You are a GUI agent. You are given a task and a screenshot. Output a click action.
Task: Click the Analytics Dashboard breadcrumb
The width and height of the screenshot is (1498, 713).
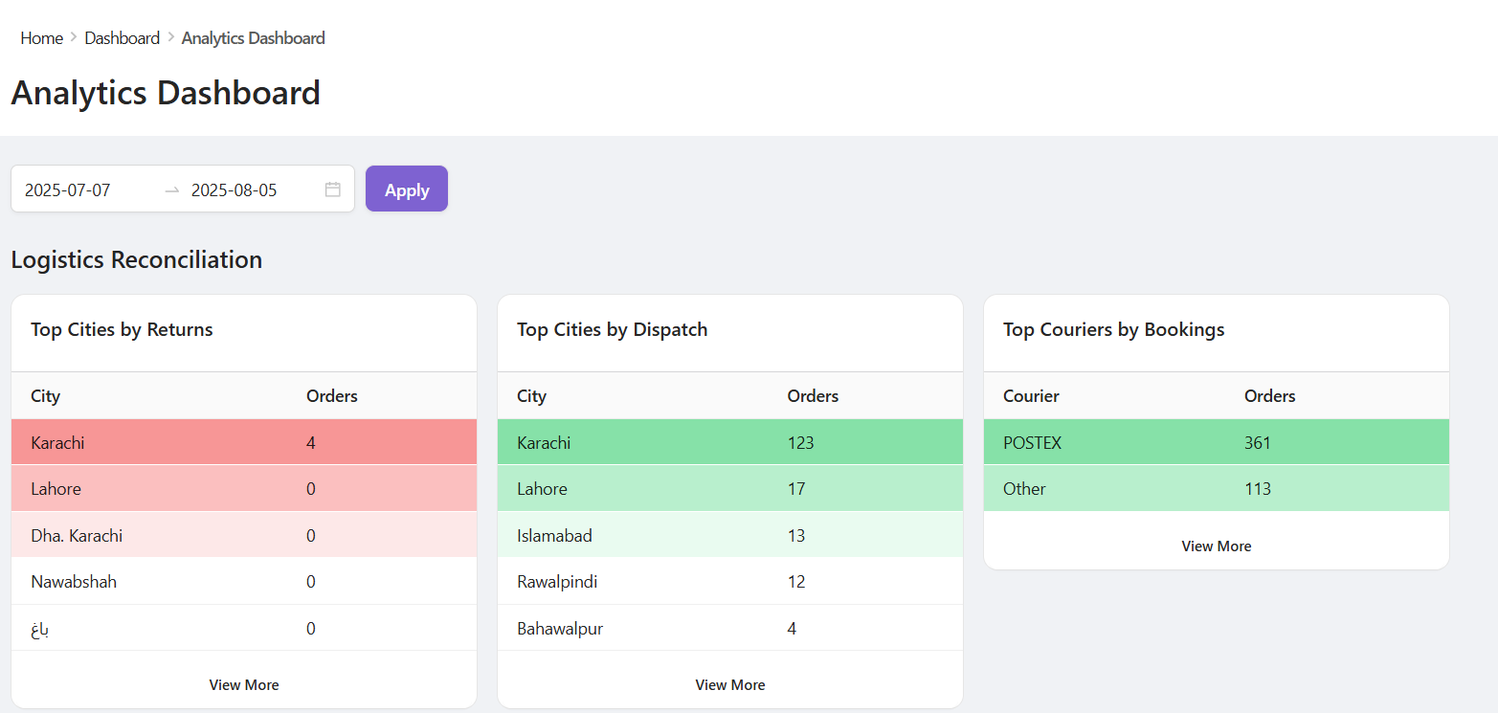pyautogui.click(x=253, y=38)
